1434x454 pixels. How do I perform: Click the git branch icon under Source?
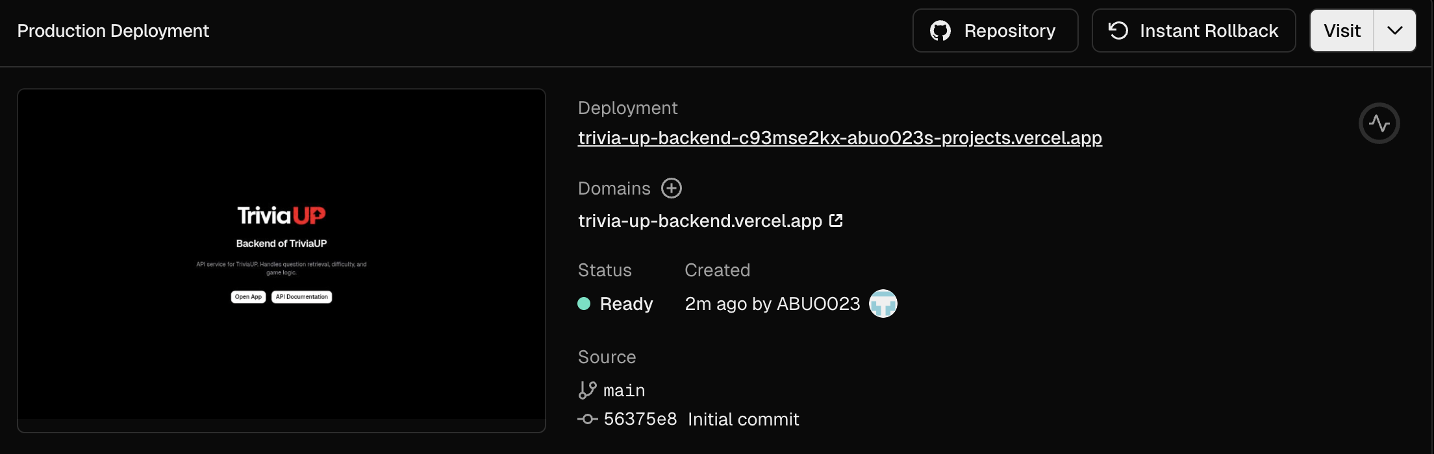(x=587, y=390)
